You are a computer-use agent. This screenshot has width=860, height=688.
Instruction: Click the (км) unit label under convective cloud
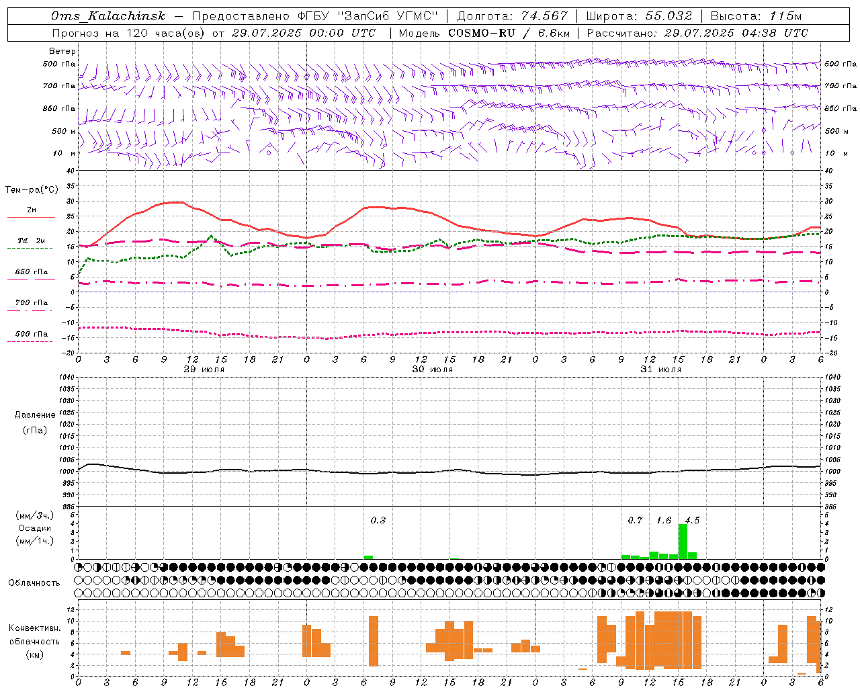(34, 654)
